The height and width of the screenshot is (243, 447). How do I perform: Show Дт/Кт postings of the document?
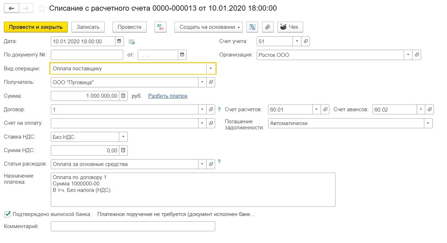pyautogui.click(x=160, y=27)
